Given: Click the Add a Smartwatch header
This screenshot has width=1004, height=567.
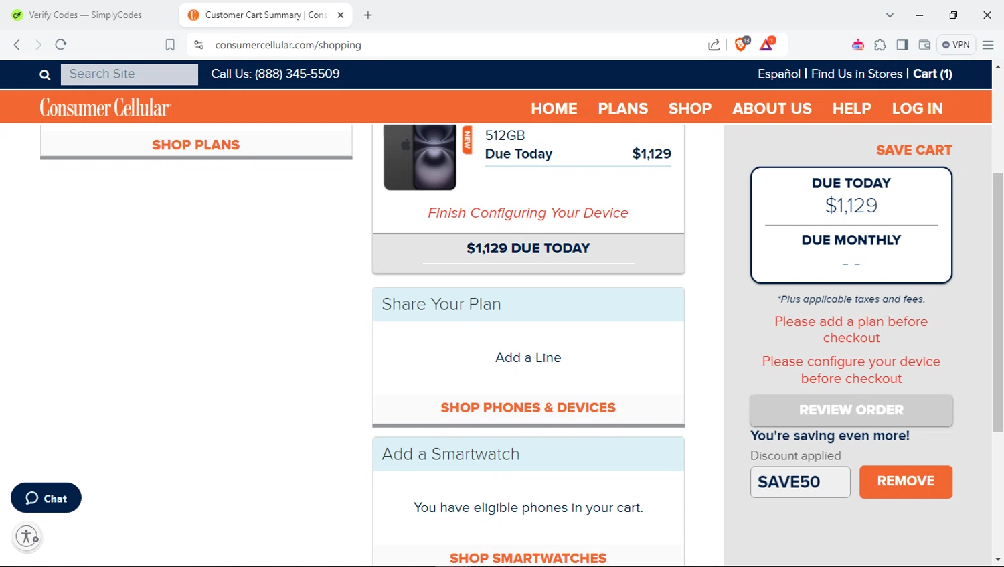Looking at the screenshot, I should [528, 455].
